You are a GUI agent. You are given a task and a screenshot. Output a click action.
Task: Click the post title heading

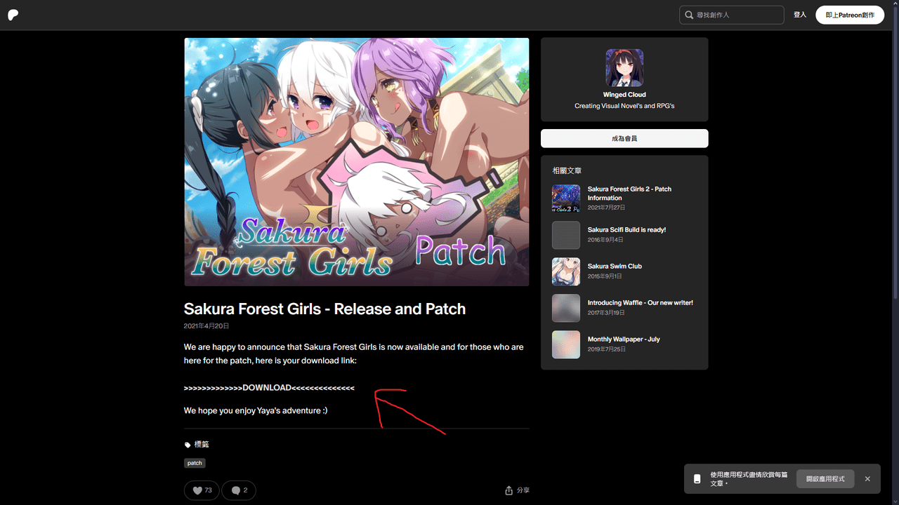(324, 309)
